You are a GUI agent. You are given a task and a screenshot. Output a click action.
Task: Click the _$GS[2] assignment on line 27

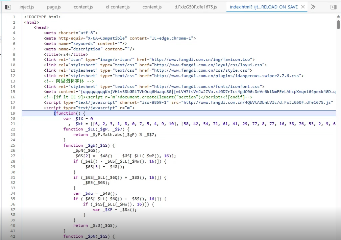(125, 156)
